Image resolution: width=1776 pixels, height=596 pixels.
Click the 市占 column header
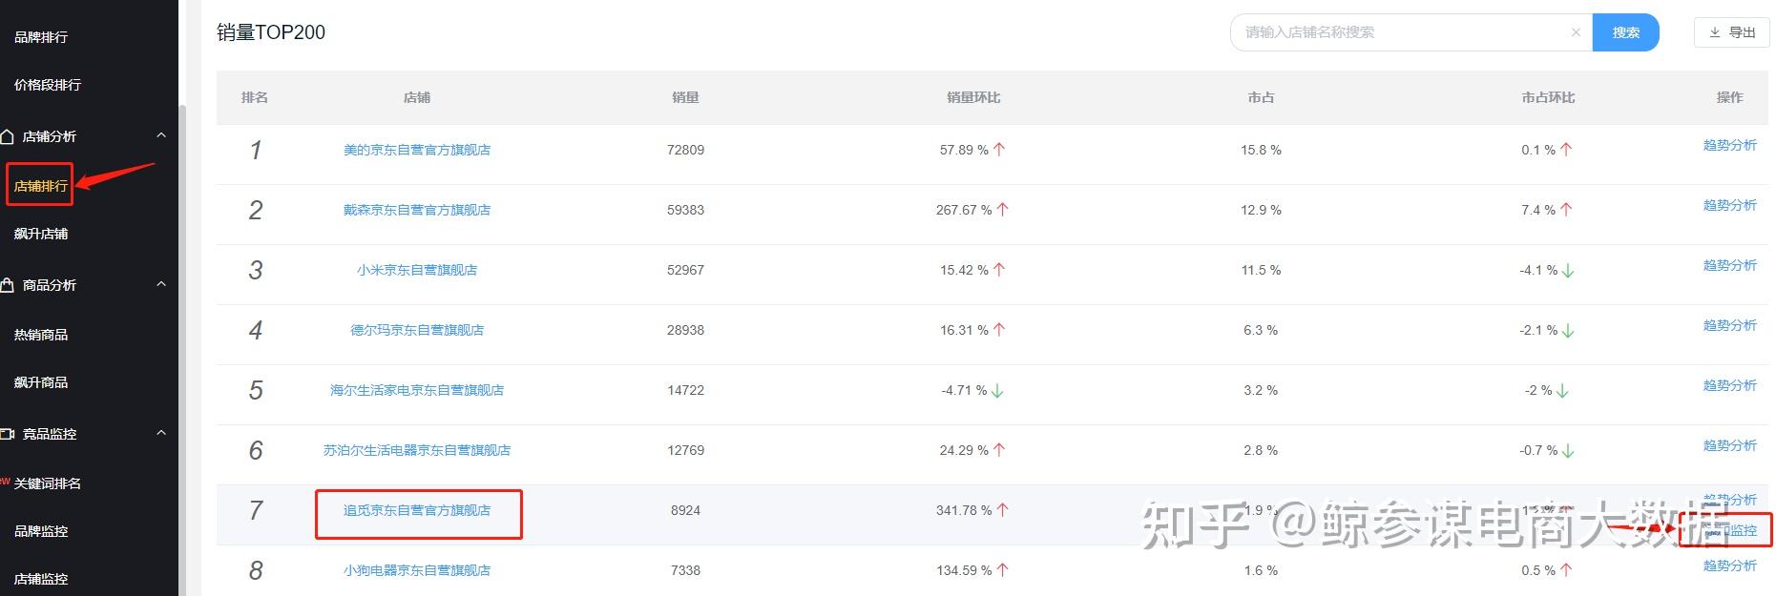coord(1261,97)
